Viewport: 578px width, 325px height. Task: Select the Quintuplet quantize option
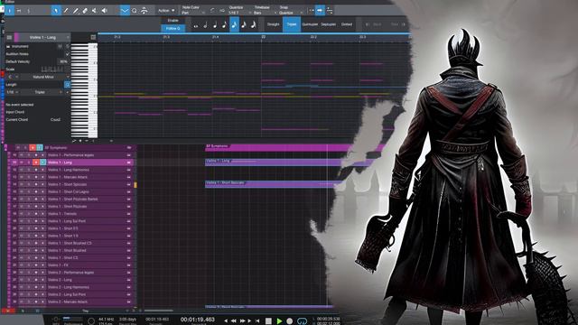(x=310, y=24)
